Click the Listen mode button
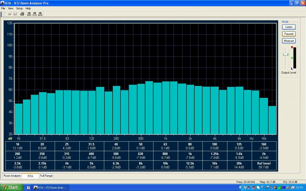The height and width of the screenshot is (191, 306). coord(289,27)
